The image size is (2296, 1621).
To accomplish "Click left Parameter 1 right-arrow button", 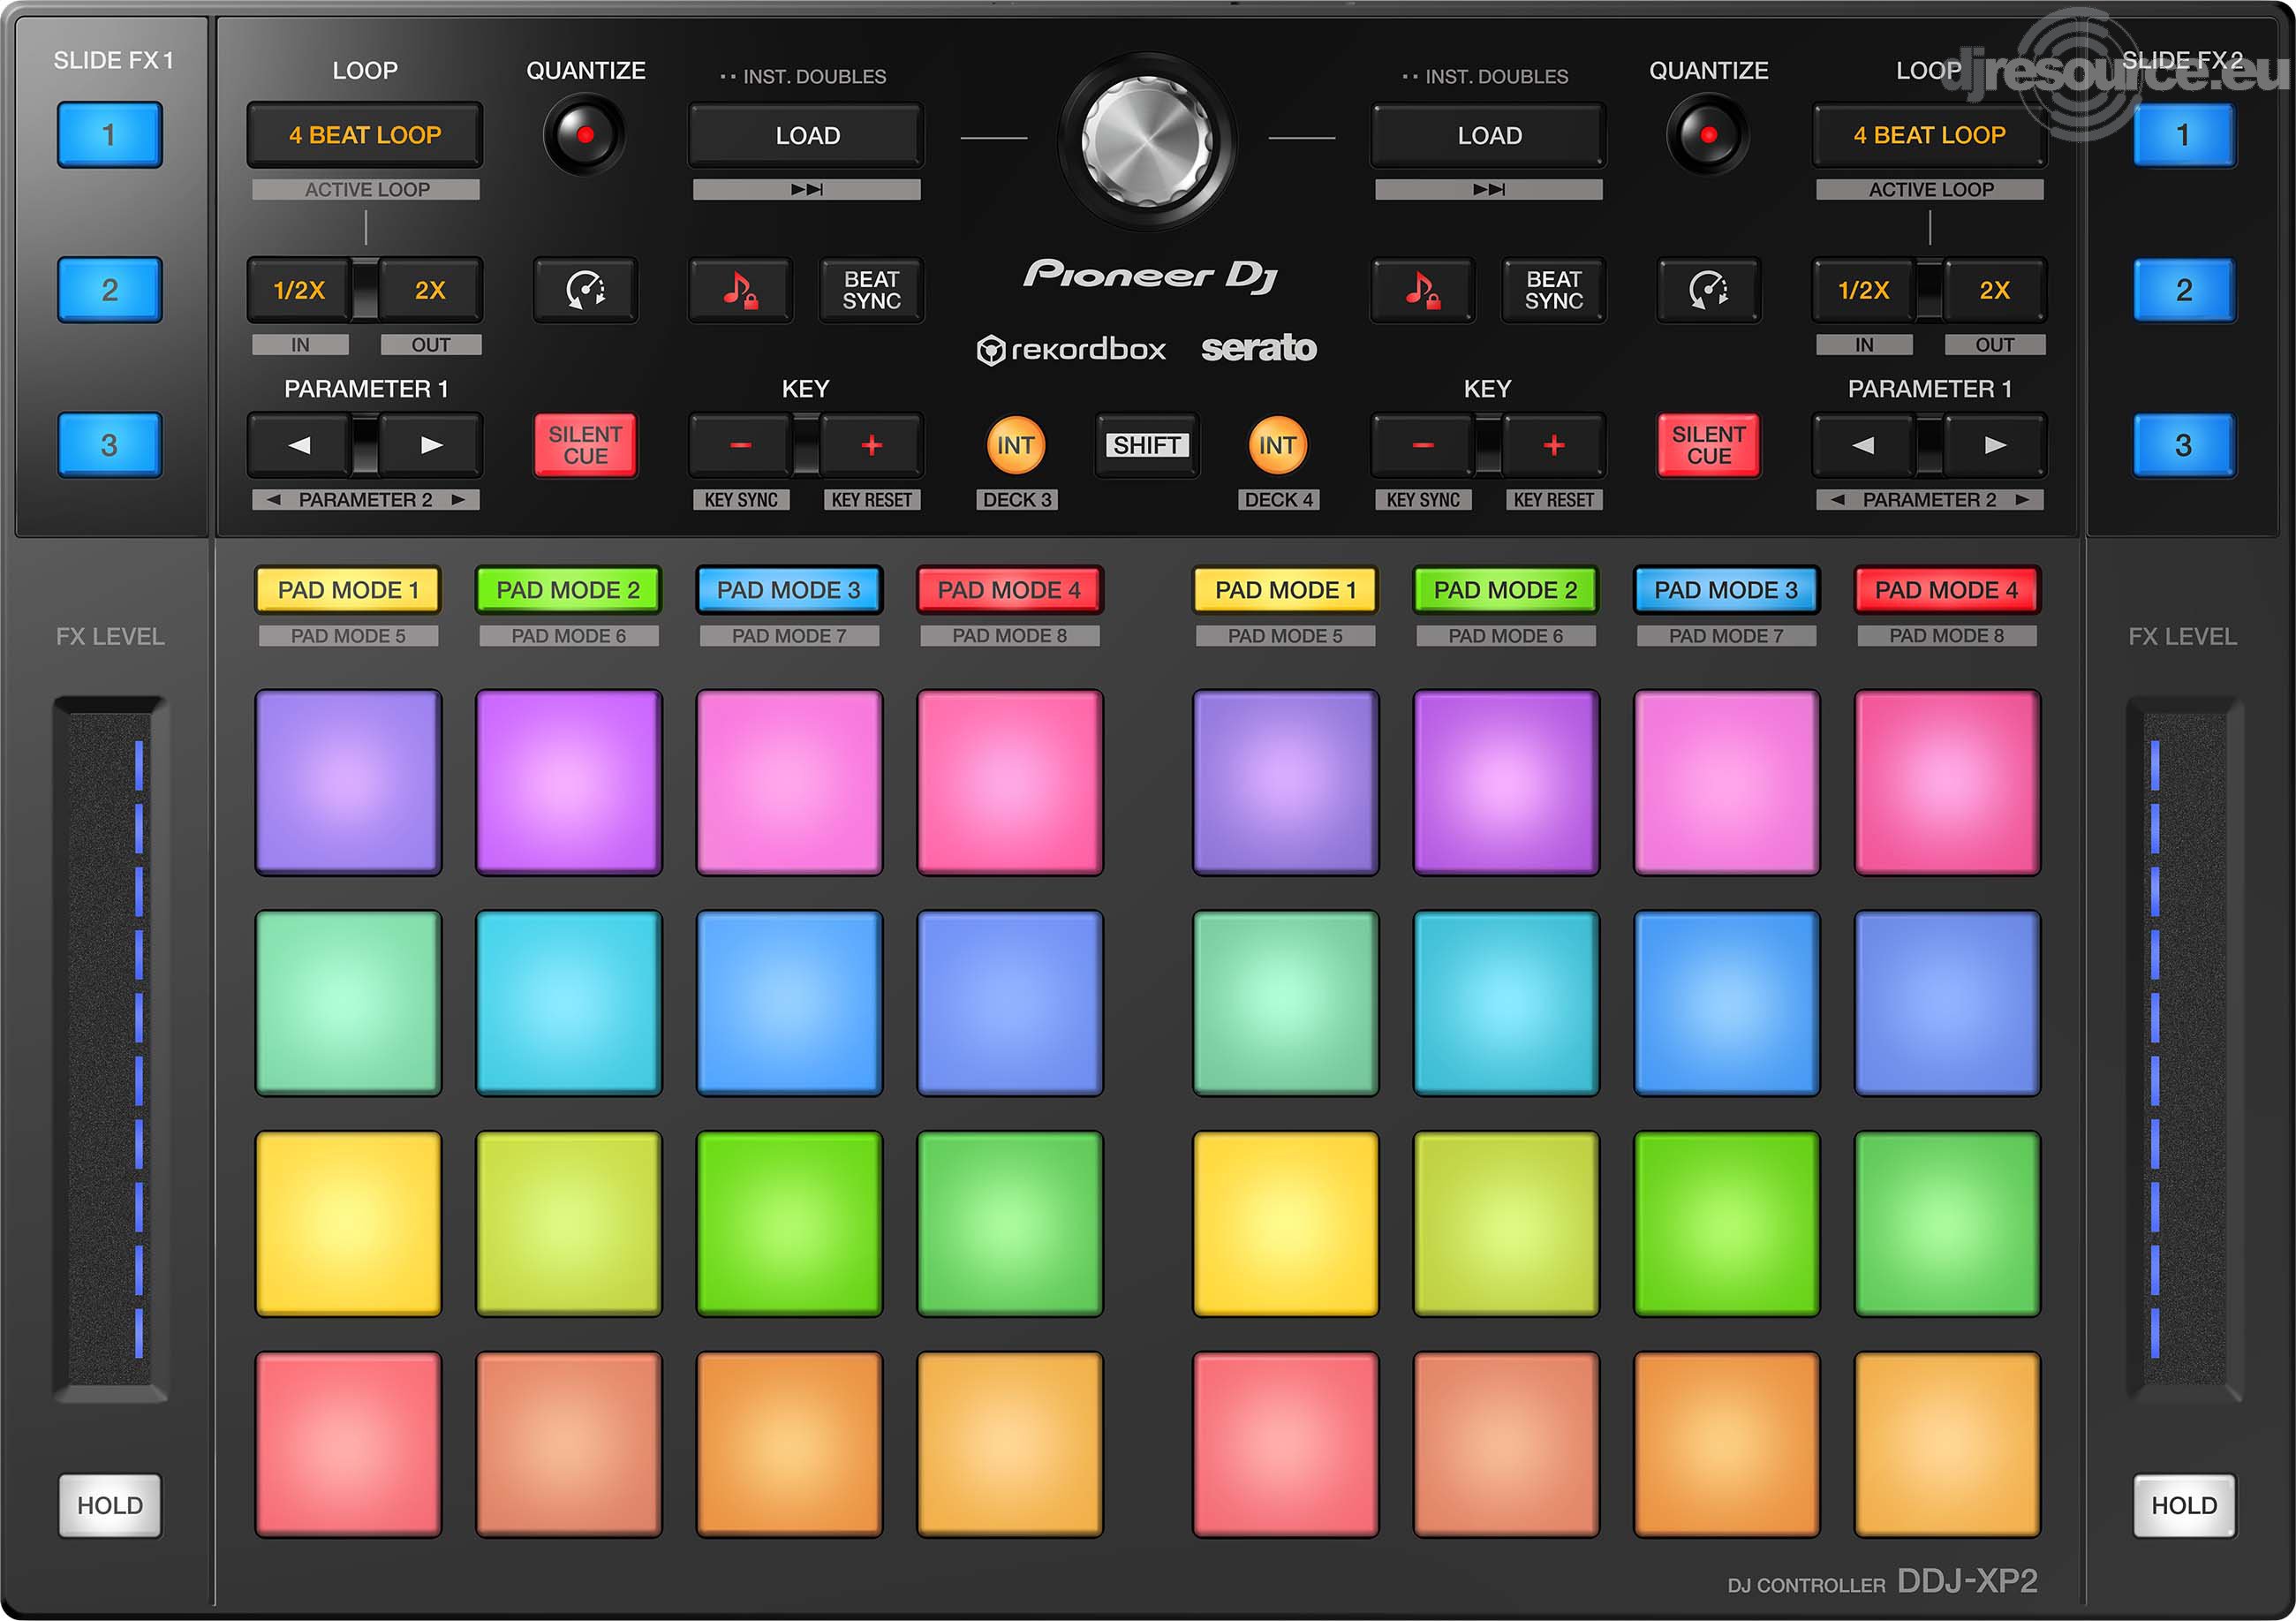I will pos(431,445).
